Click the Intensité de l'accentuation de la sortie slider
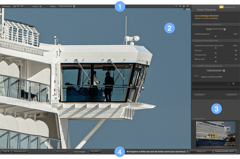Image resolution: width=240 pixels, height=159 pixels. click(216, 48)
